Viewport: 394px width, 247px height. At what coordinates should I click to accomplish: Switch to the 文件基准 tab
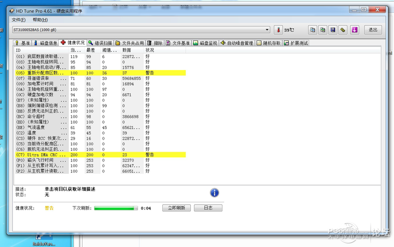[x=178, y=43]
